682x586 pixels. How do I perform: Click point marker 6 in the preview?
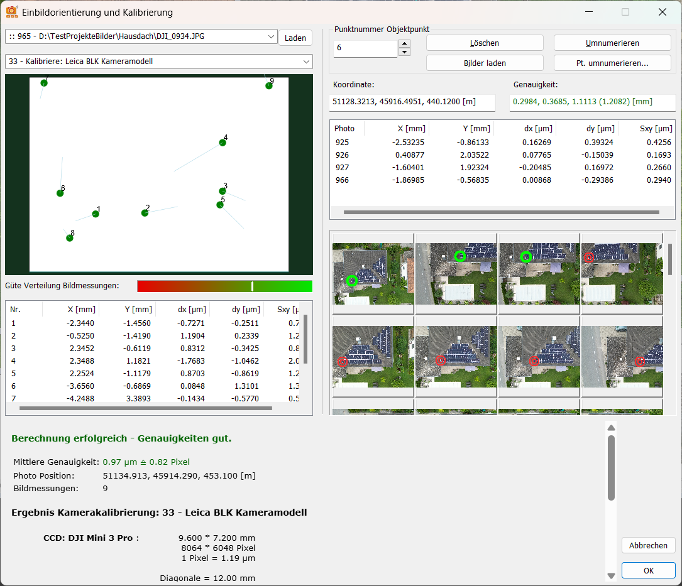coord(60,193)
